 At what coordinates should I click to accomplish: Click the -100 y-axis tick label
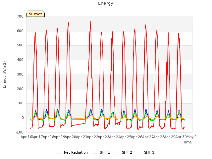click(x=20, y=132)
